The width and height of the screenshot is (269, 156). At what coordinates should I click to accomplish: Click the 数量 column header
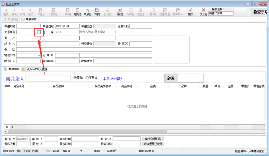(x=205, y=86)
